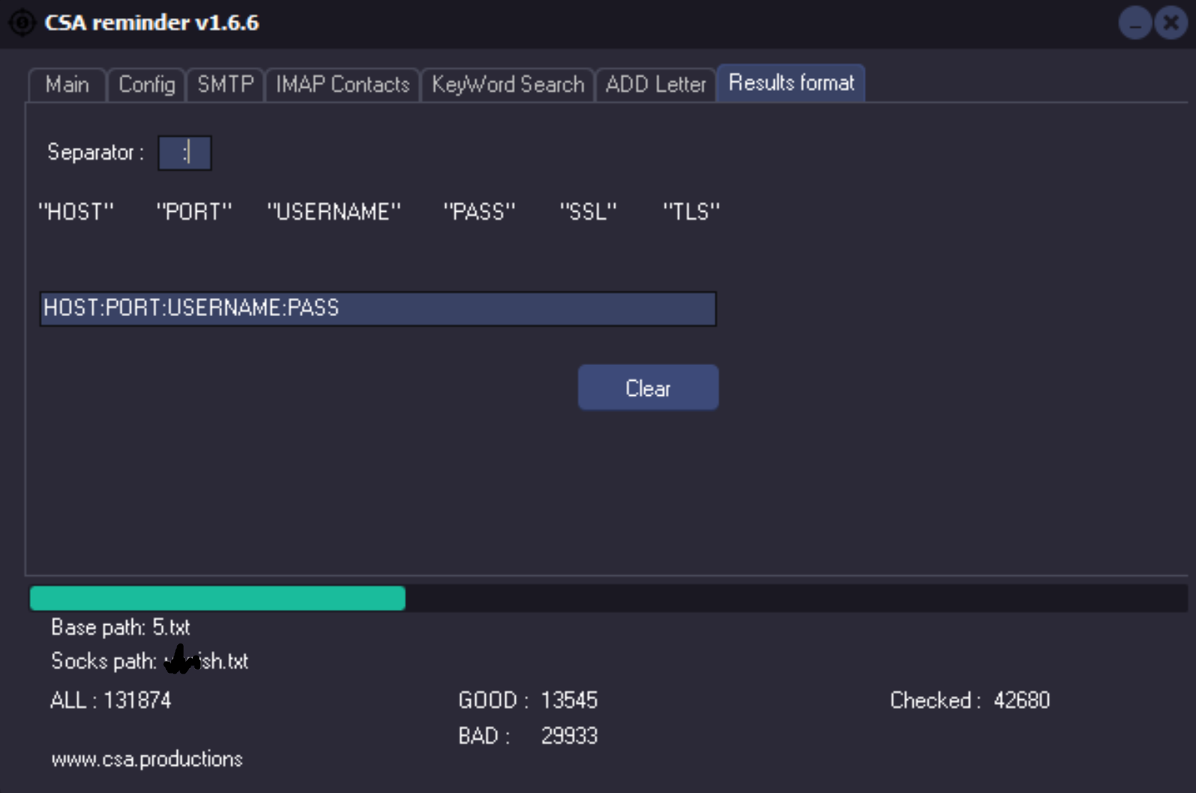Click the "TLS" format token

pos(691,213)
